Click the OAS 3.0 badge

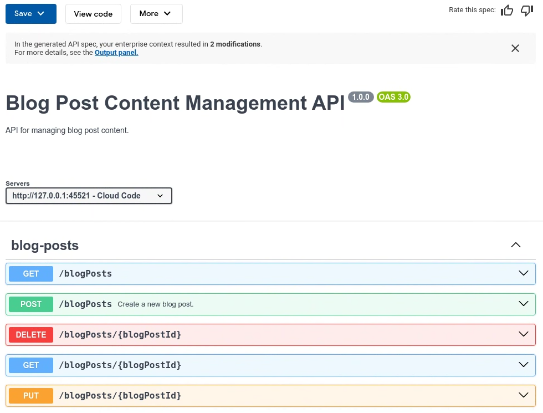[x=393, y=97]
